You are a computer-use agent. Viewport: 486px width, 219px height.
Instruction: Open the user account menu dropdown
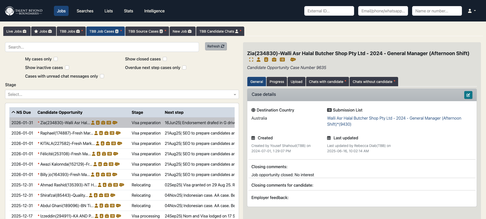(x=472, y=11)
